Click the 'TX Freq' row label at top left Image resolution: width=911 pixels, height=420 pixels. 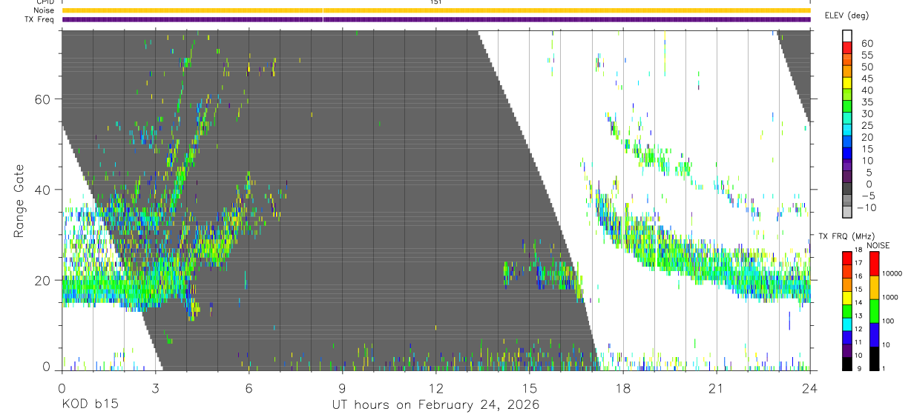click(x=41, y=19)
